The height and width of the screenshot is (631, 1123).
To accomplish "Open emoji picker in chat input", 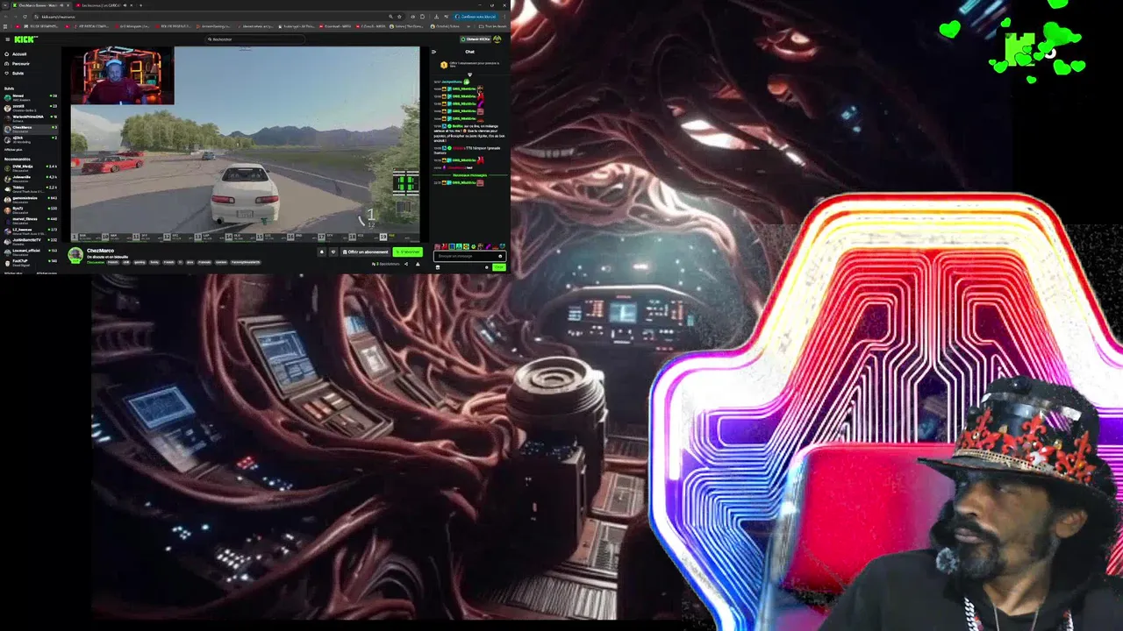I will click(x=500, y=256).
